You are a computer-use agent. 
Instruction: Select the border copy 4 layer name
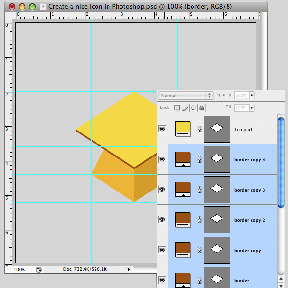point(250,160)
